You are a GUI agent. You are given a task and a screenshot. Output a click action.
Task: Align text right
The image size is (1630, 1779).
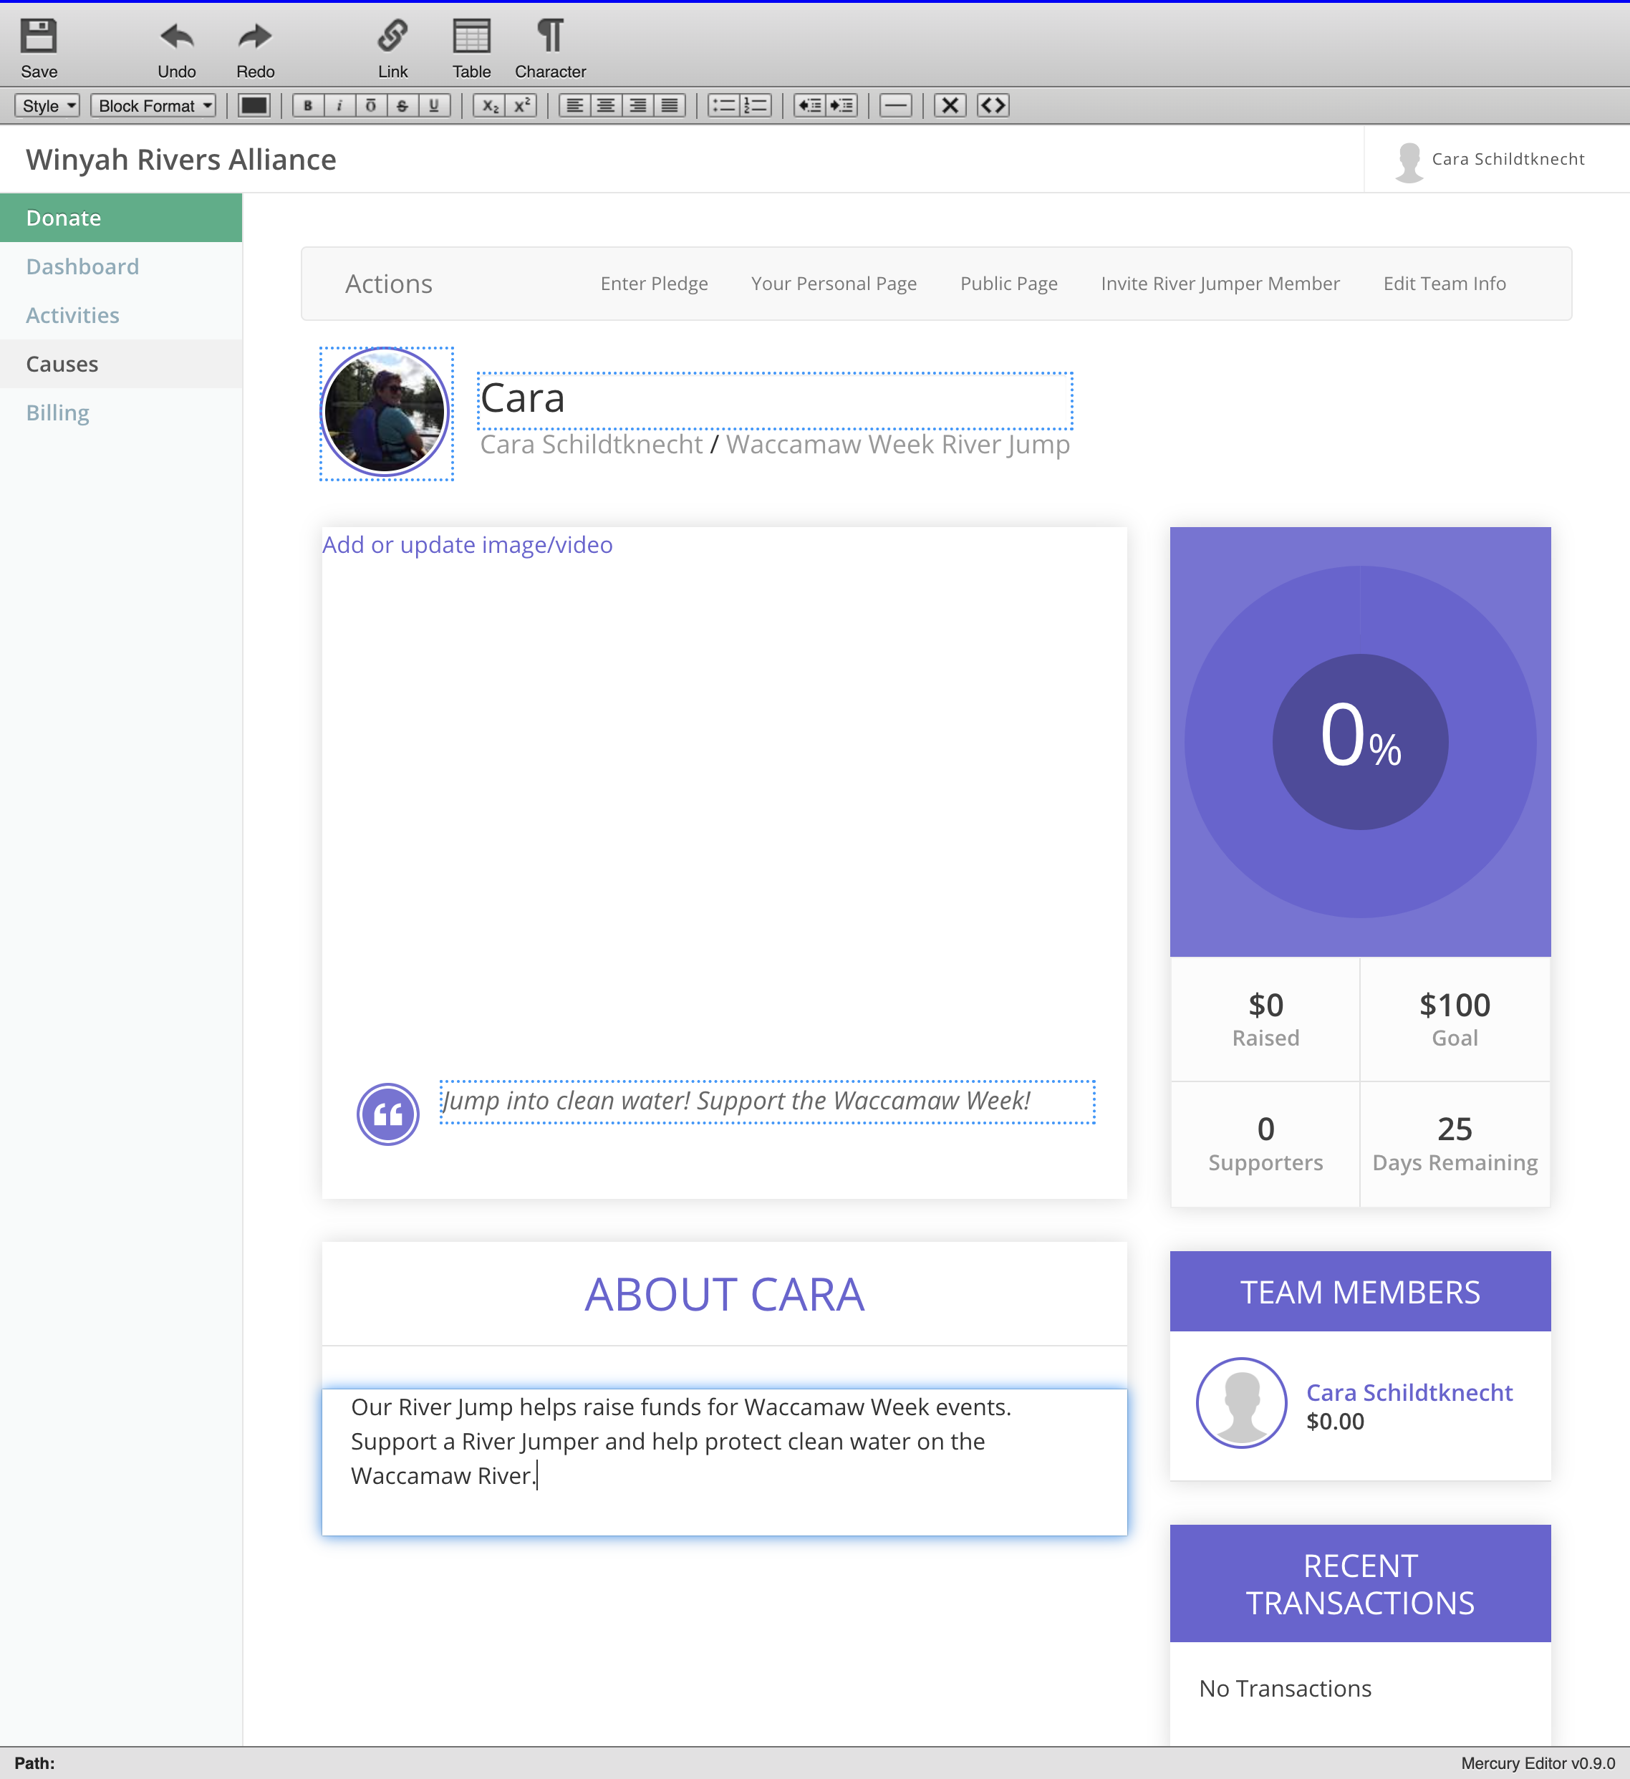tap(638, 106)
